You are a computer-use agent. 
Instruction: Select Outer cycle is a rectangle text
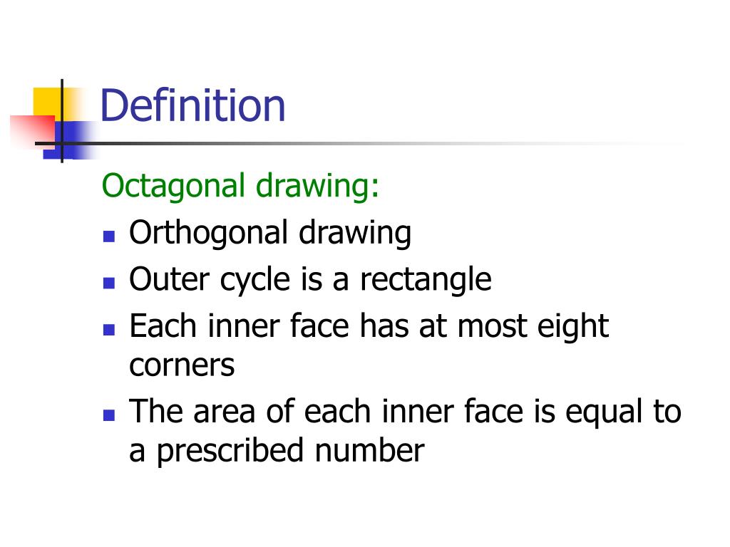click(310, 279)
